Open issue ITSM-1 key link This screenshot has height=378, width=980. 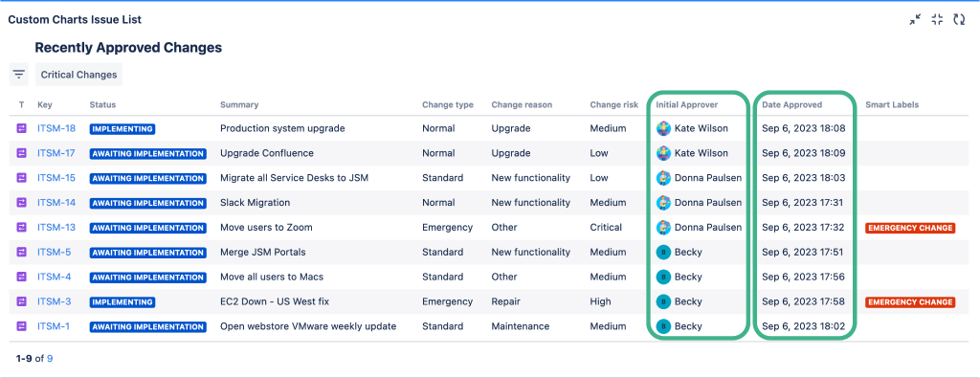54,326
